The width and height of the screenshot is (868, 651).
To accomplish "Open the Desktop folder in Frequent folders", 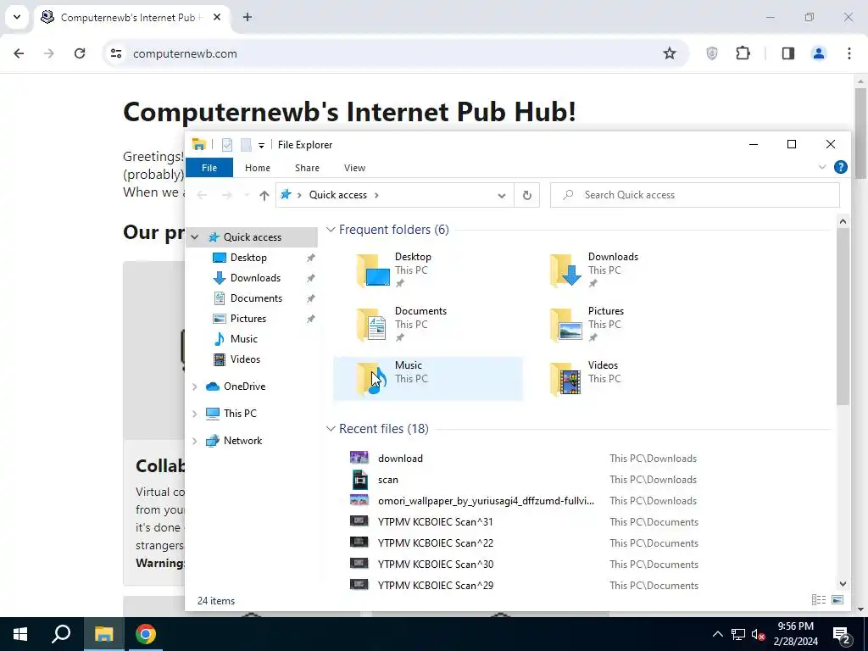I will (x=428, y=270).
